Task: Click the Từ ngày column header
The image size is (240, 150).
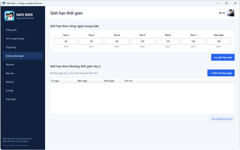Action: 63,81
